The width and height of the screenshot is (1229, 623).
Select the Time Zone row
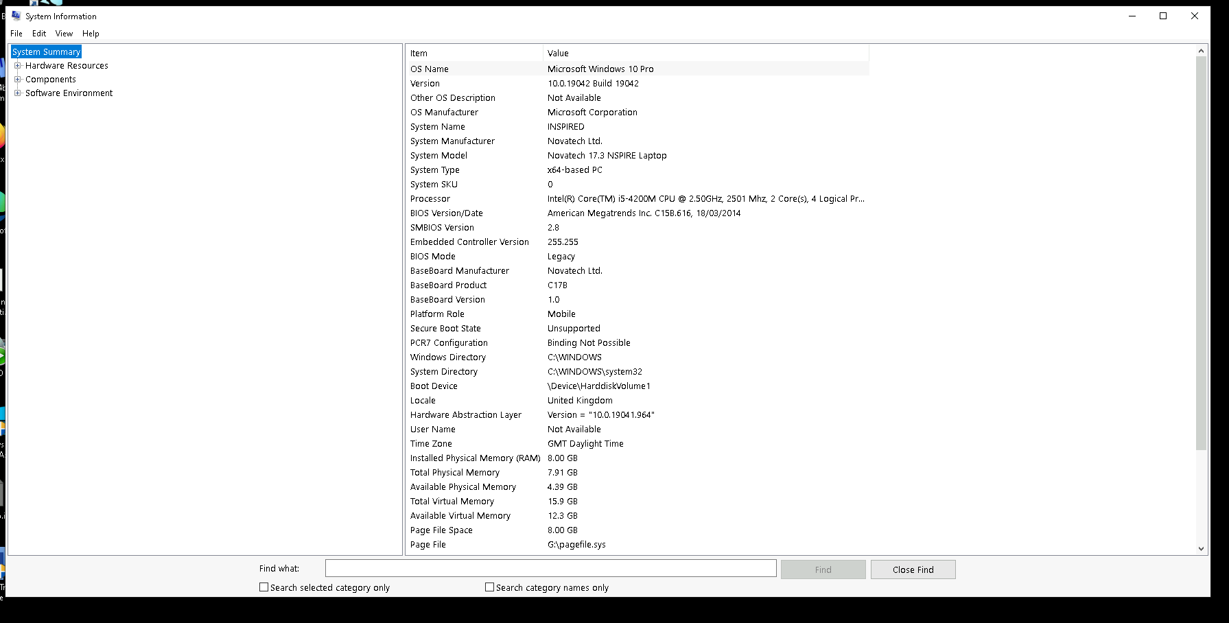click(637, 443)
